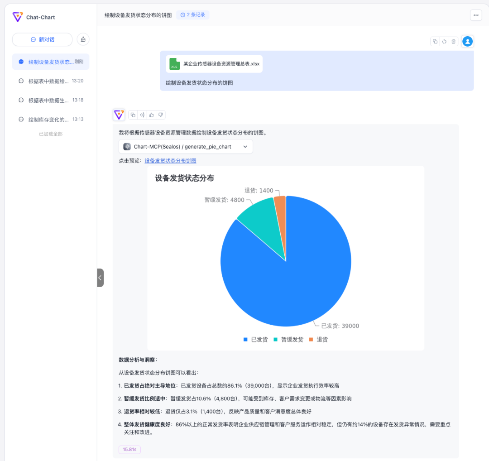Open the 根据表中数据生 conversation from 13:18
This screenshot has width=489, height=461.
(x=51, y=100)
